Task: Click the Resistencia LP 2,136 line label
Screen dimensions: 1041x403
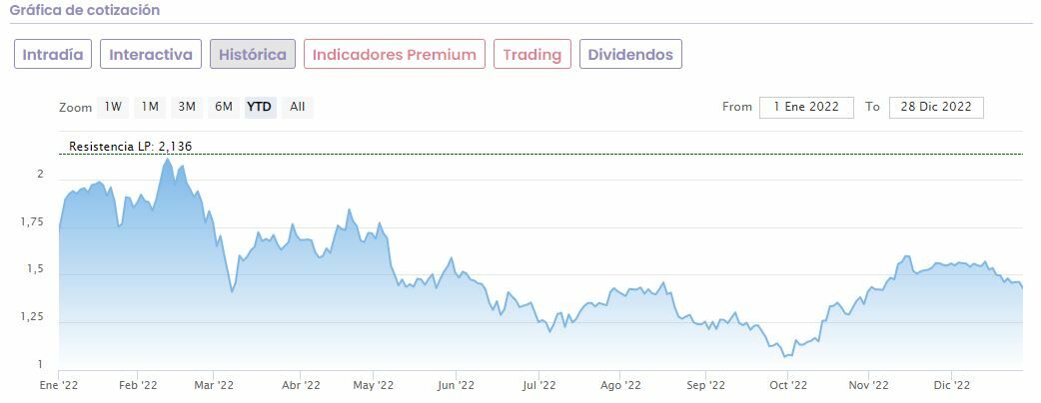Action: coord(130,147)
